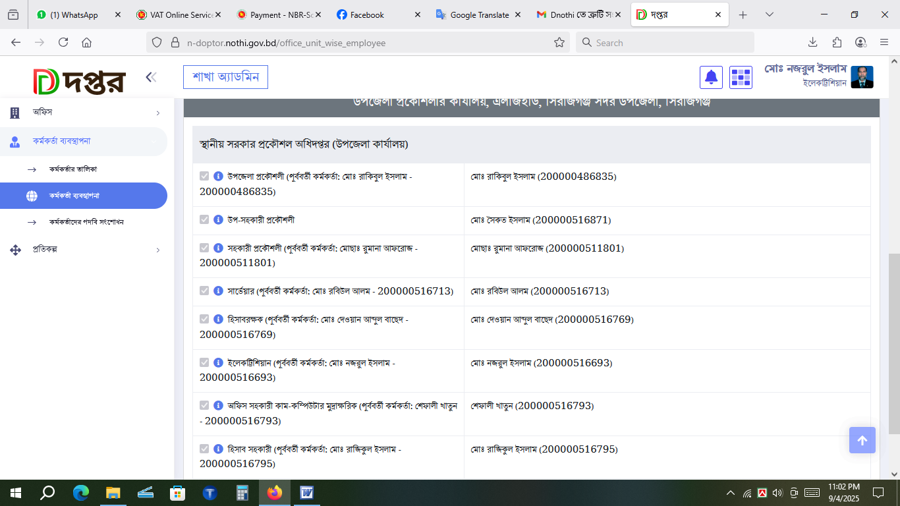900x506 pixels.
Task: Open কর্মকর্তাদের পদবি সংশোধন link
Action: coord(86,222)
